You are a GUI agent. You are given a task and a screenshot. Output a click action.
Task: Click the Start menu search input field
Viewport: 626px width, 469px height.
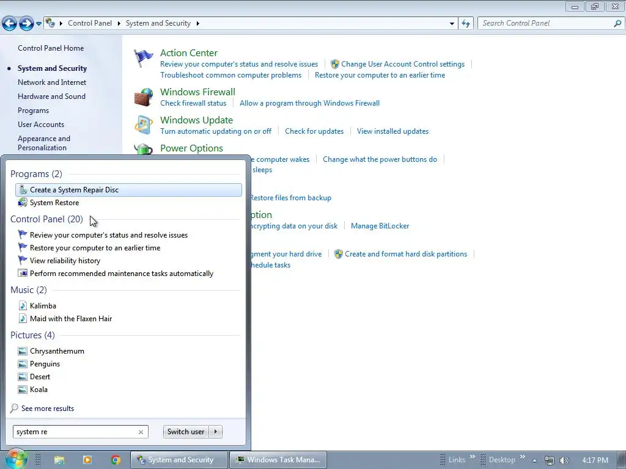point(75,432)
